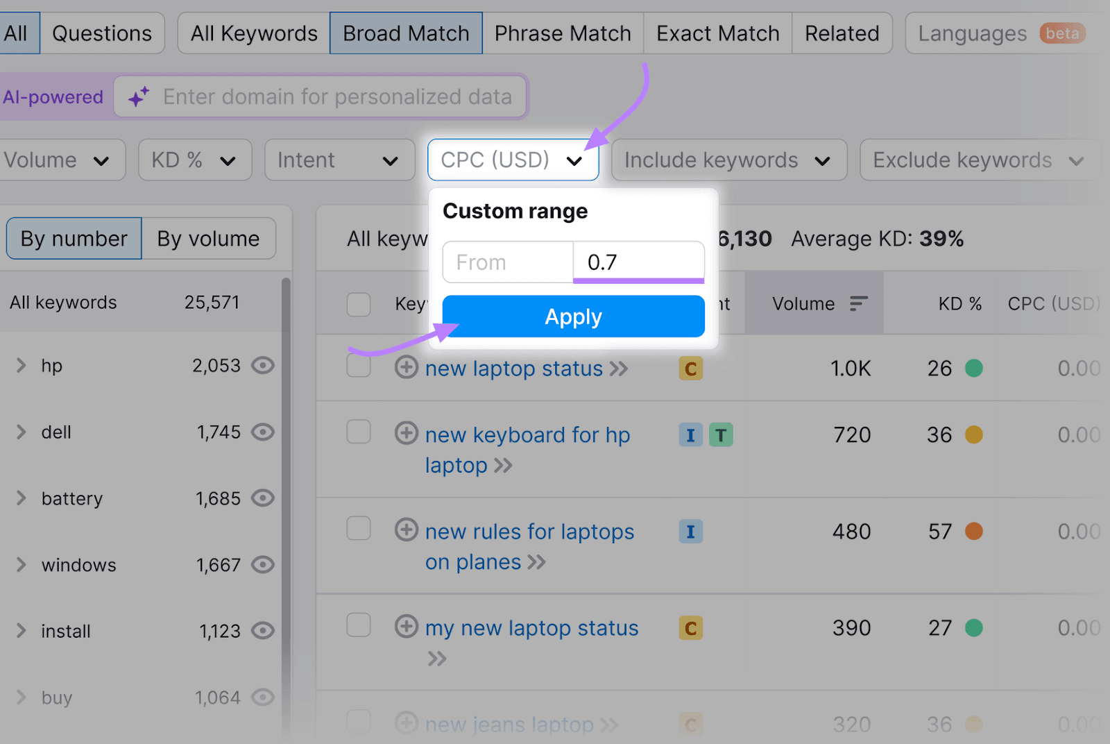Click the AI sparkle icon in domain field
This screenshot has width=1110, height=744.
(x=137, y=96)
